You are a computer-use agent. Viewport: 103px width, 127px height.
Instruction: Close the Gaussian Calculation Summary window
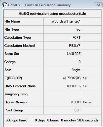pyautogui.click(x=98, y=5)
